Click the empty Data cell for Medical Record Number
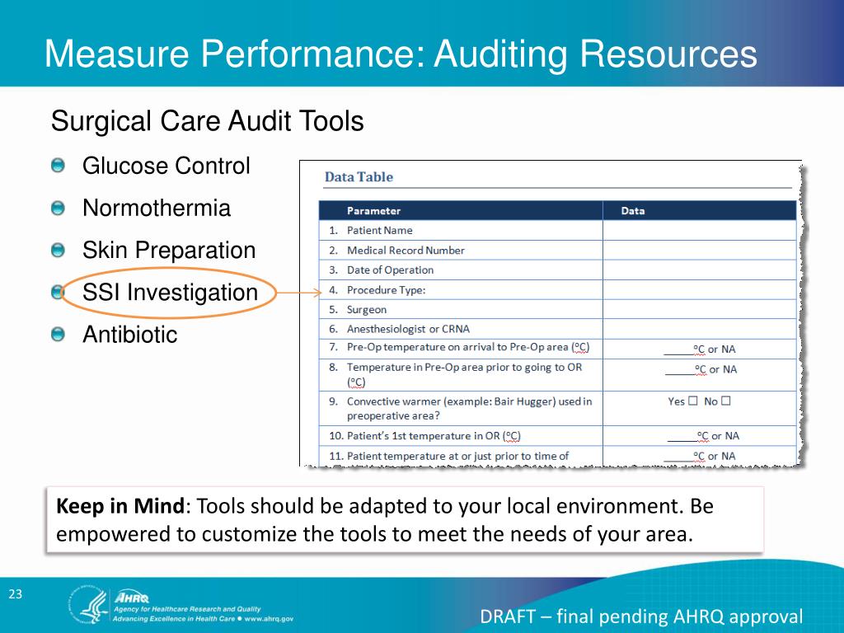844x633 pixels. 700,251
